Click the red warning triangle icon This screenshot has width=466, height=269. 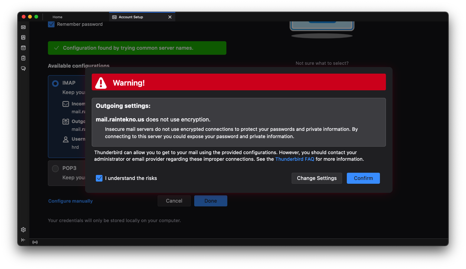(101, 83)
